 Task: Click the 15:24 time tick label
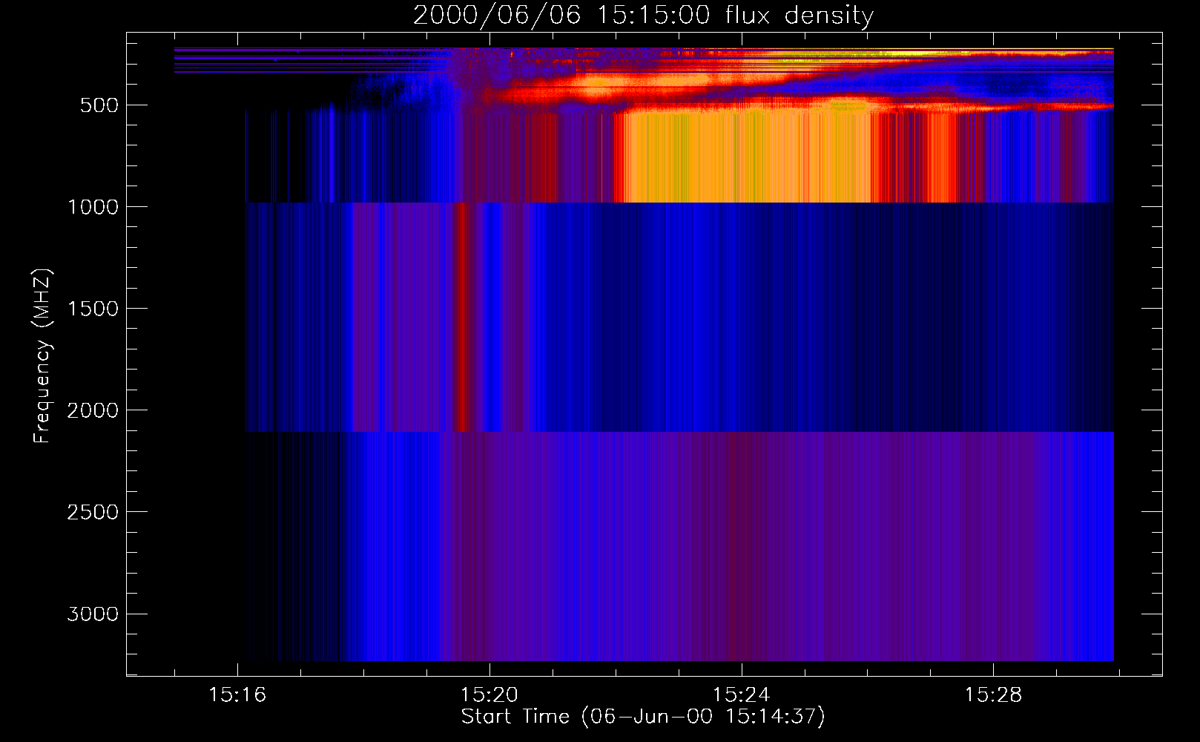pyautogui.click(x=741, y=695)
